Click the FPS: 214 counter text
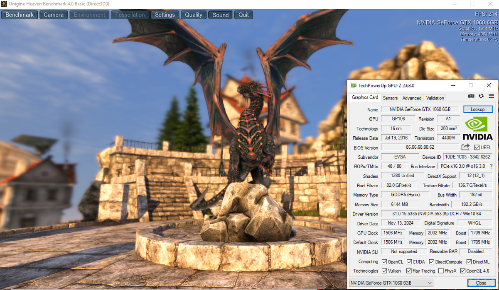This screenshot has width=499, height=290. tap(486, 14)
